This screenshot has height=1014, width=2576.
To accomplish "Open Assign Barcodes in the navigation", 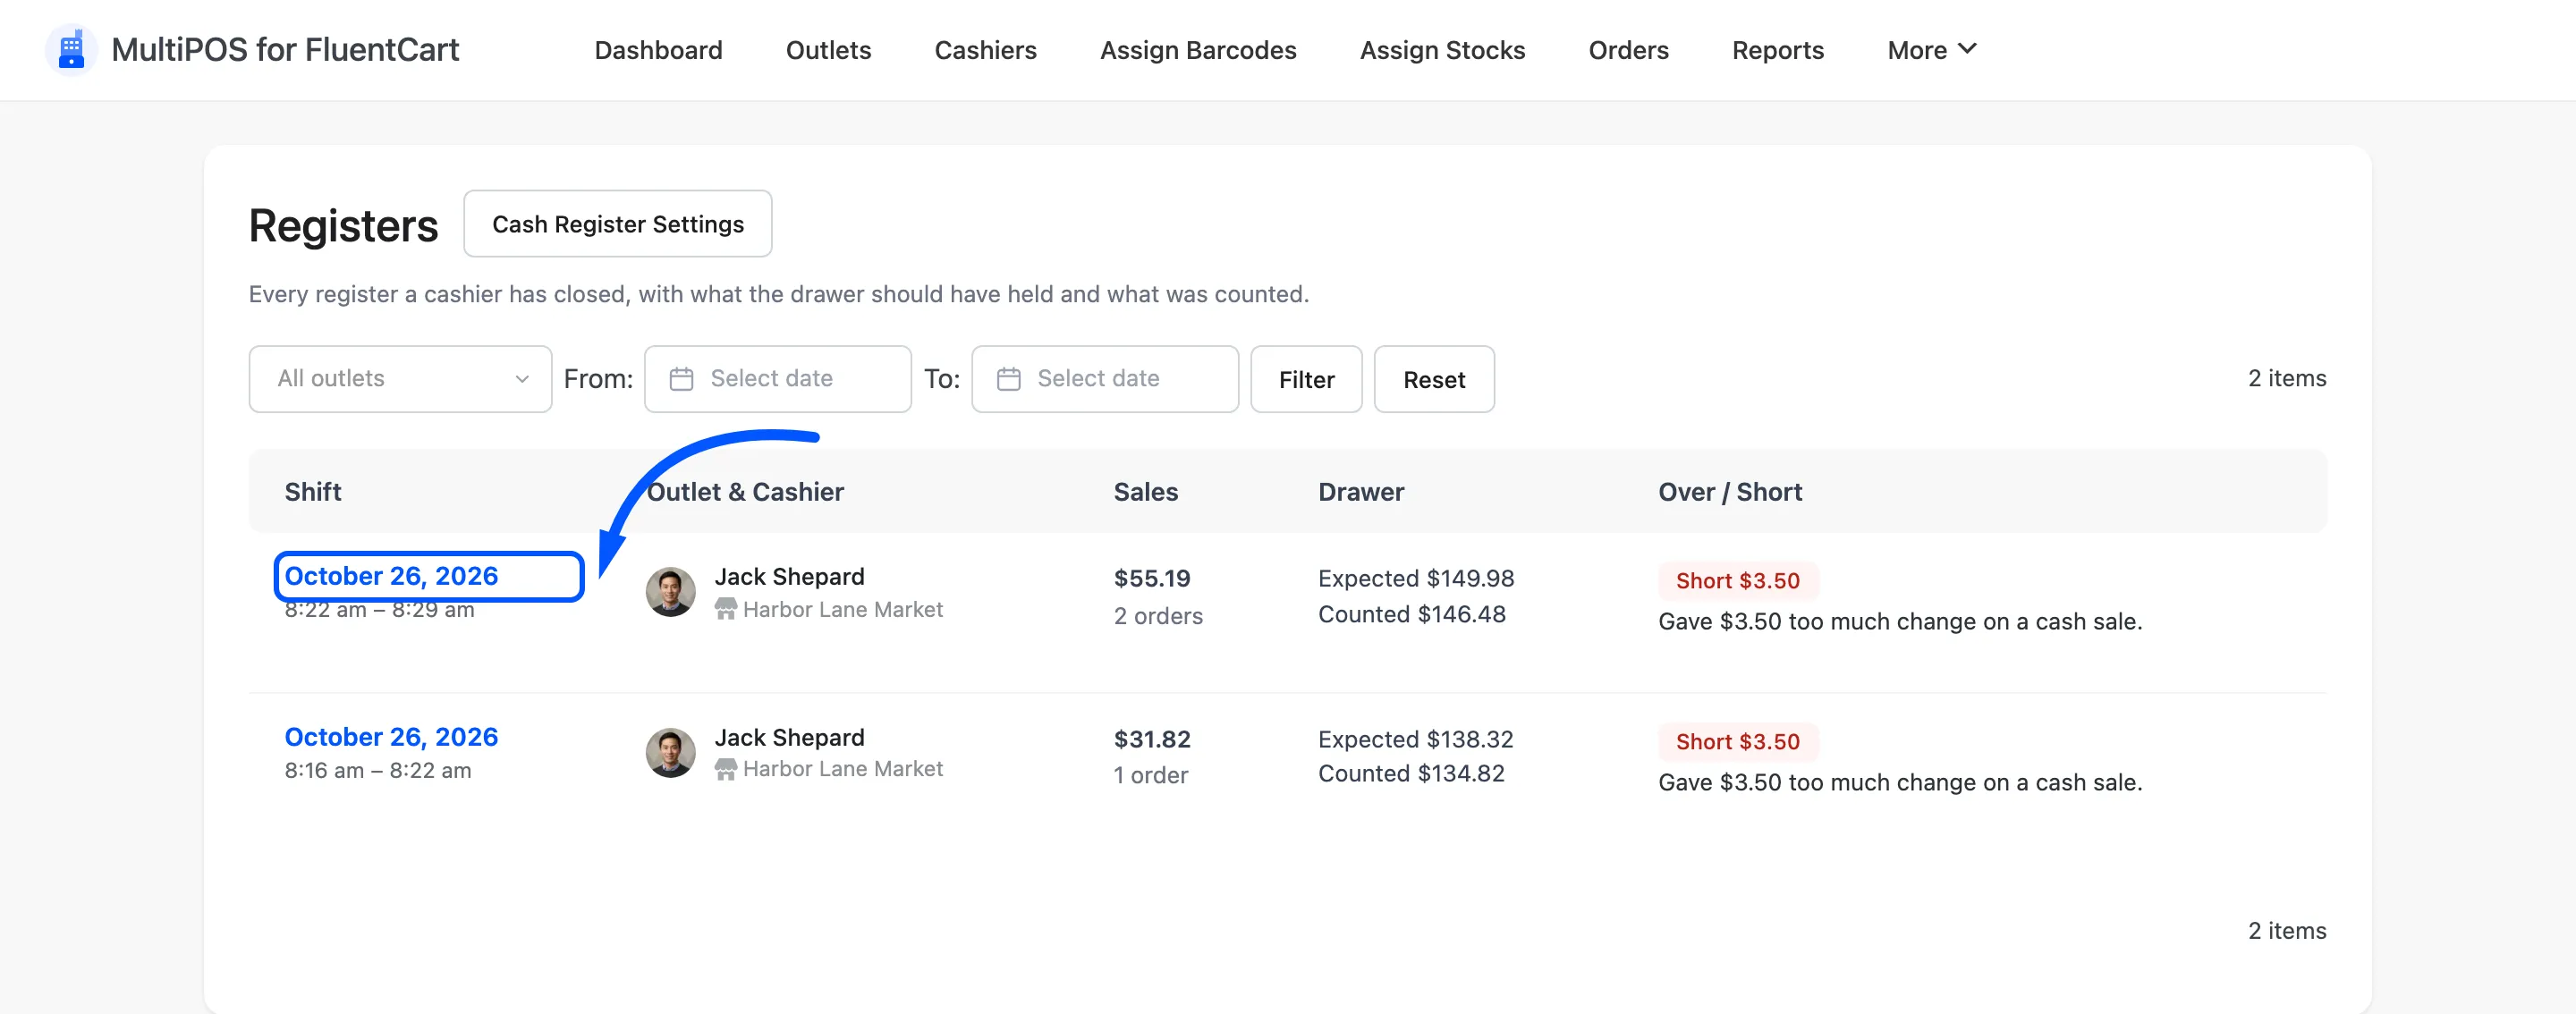I will point(1198,50).
